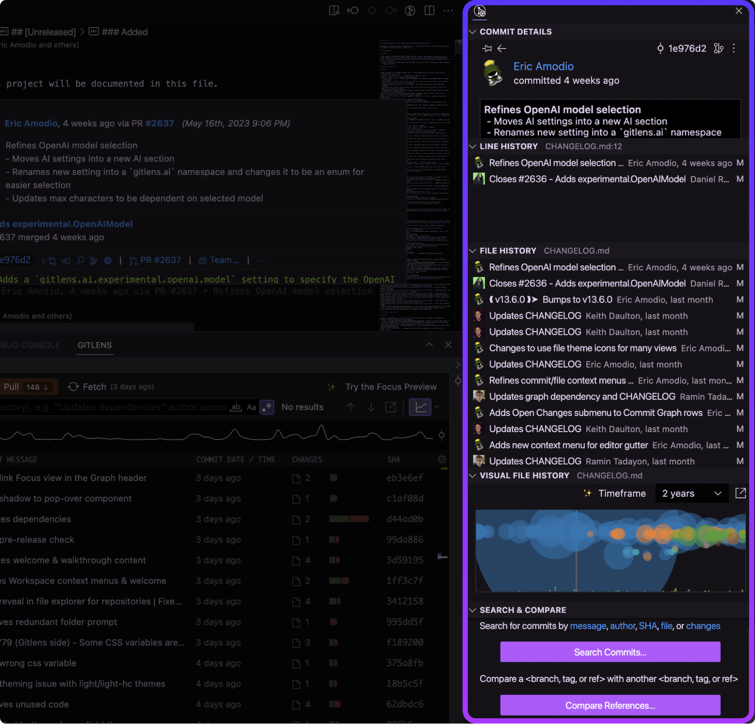
Task: Toggle the graph minimap chart button
Action: 420,407
